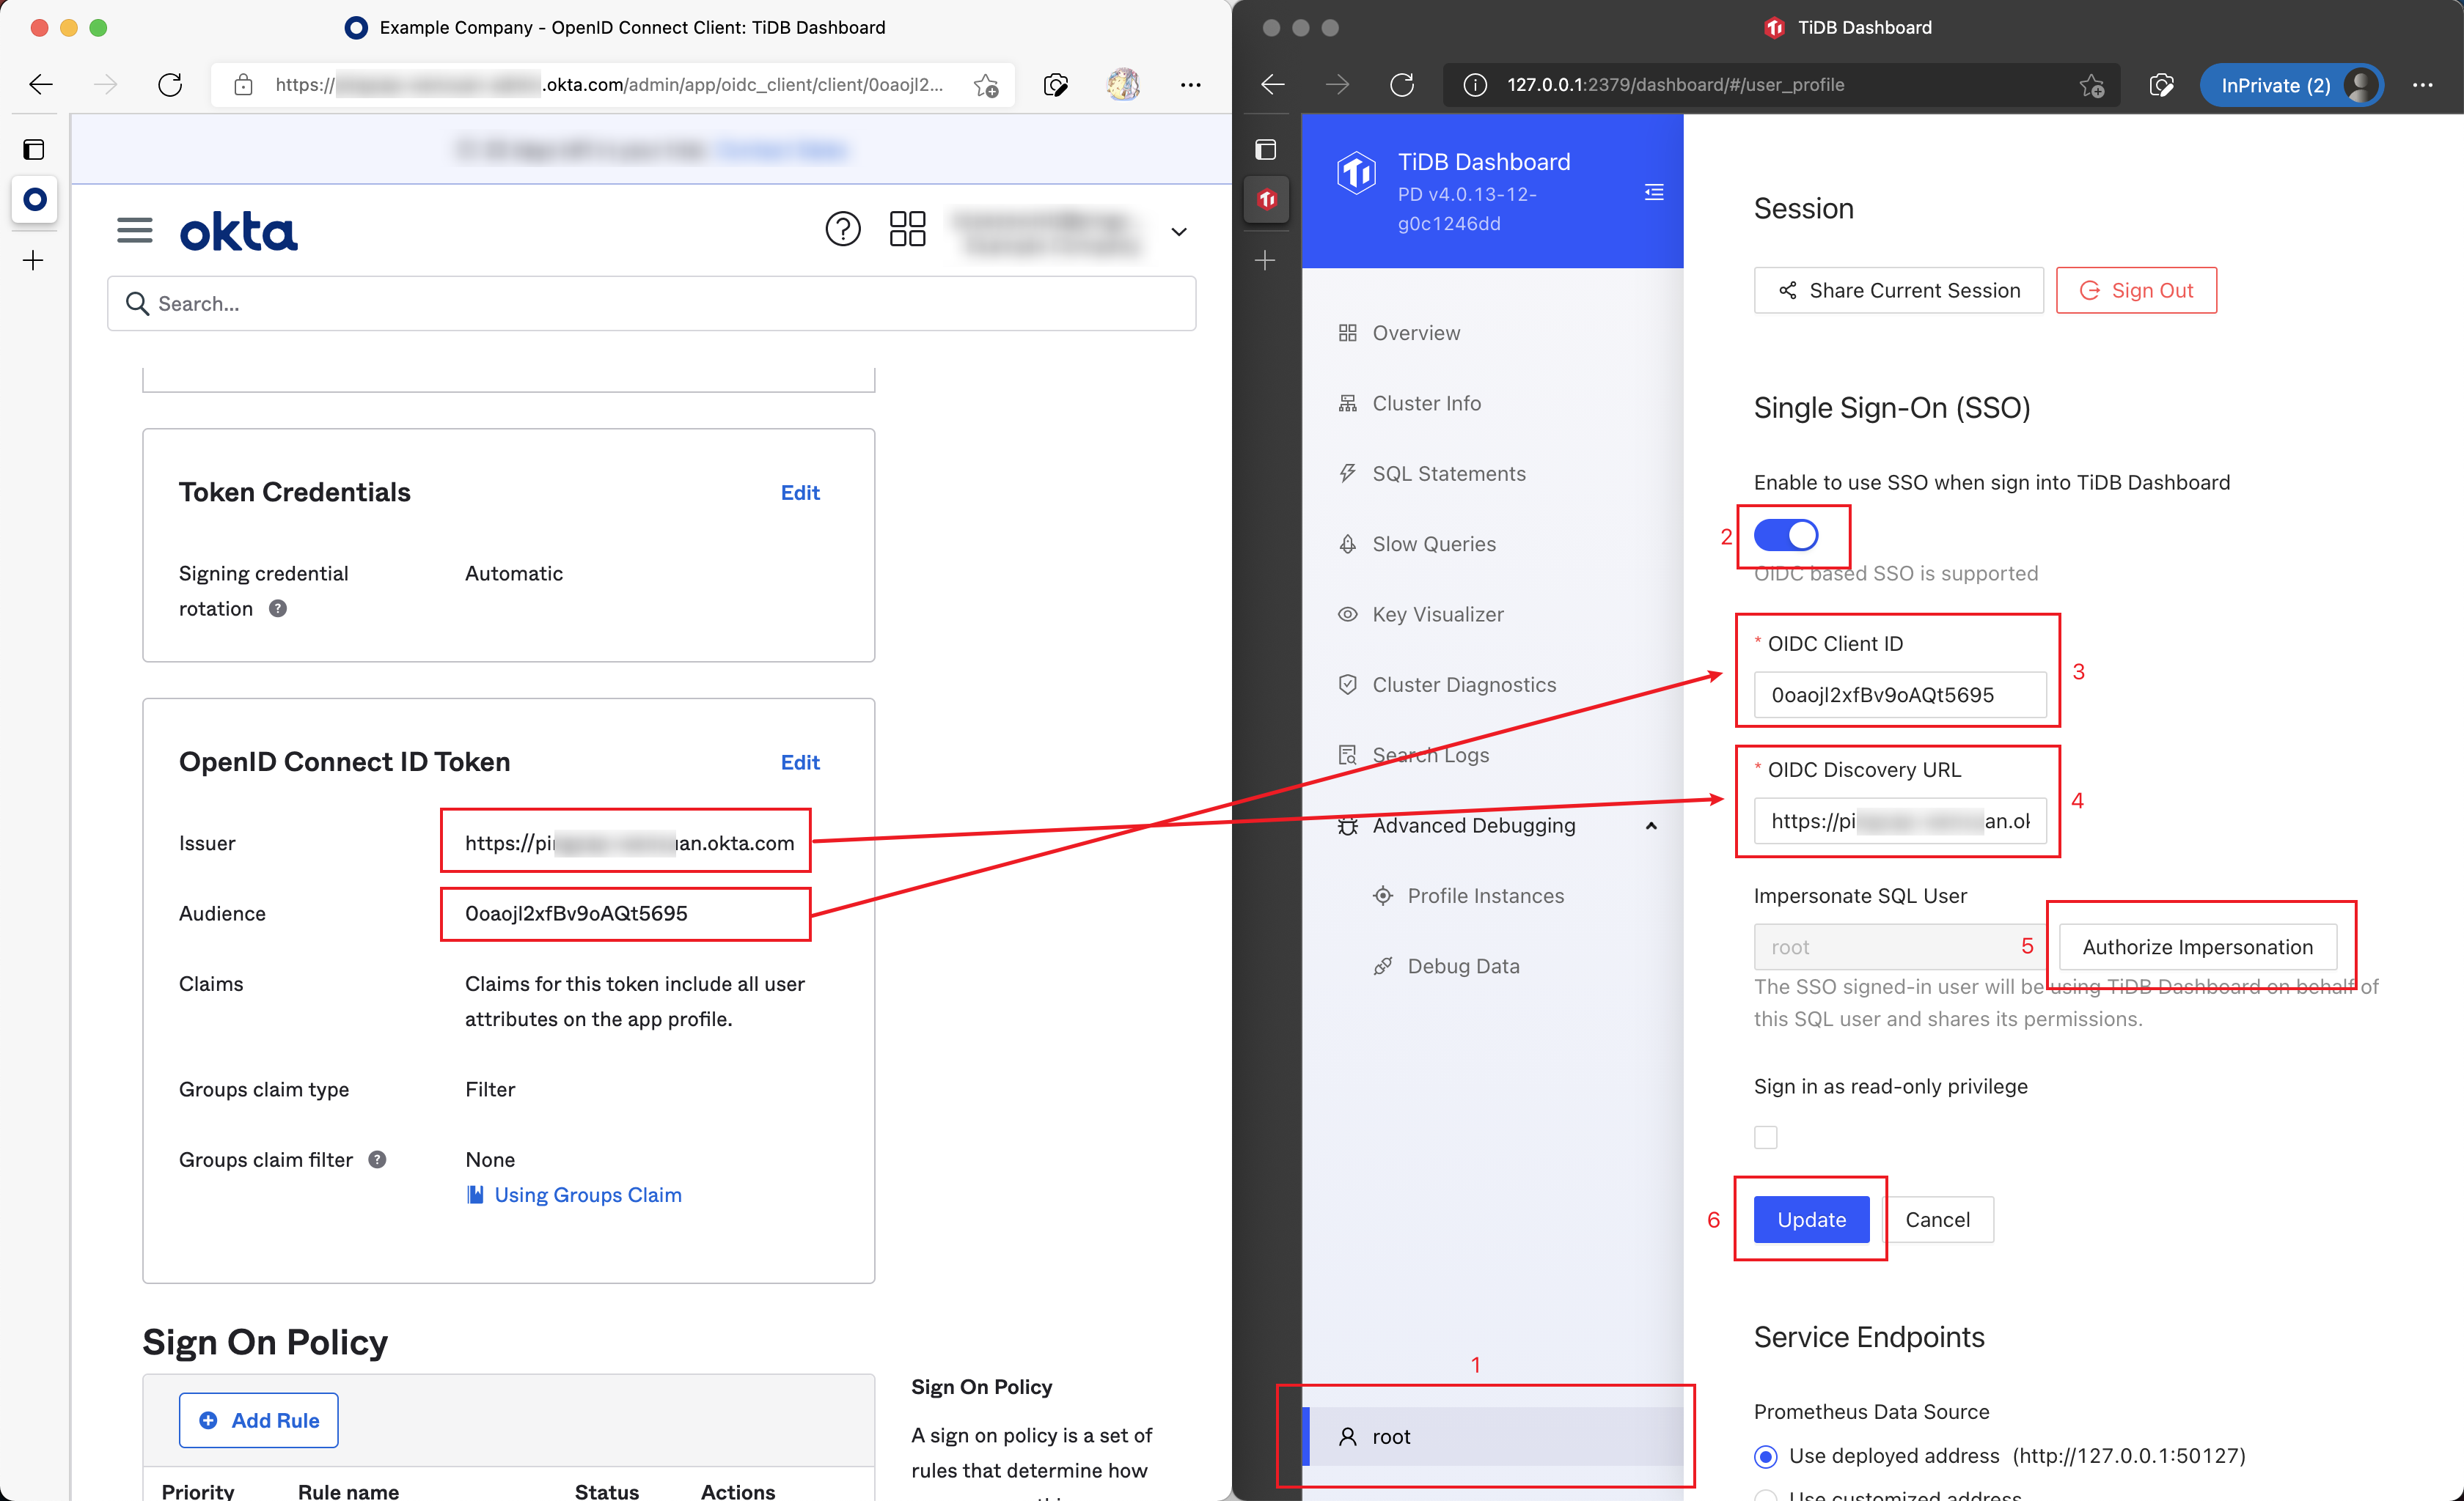The image size is (2464, 1501).
Task: Click help icon next to Signing credential rotation
Action: pyautogui.click(x=278, y=608)
